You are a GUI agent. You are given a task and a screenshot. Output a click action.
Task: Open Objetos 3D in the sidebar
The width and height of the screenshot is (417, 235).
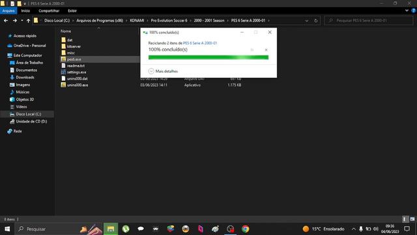tap(22, 99)
